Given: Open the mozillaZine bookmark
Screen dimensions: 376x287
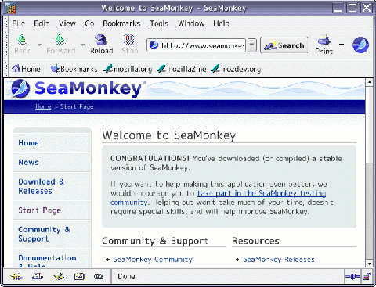Looking at the screenshot, I should 182,69.
